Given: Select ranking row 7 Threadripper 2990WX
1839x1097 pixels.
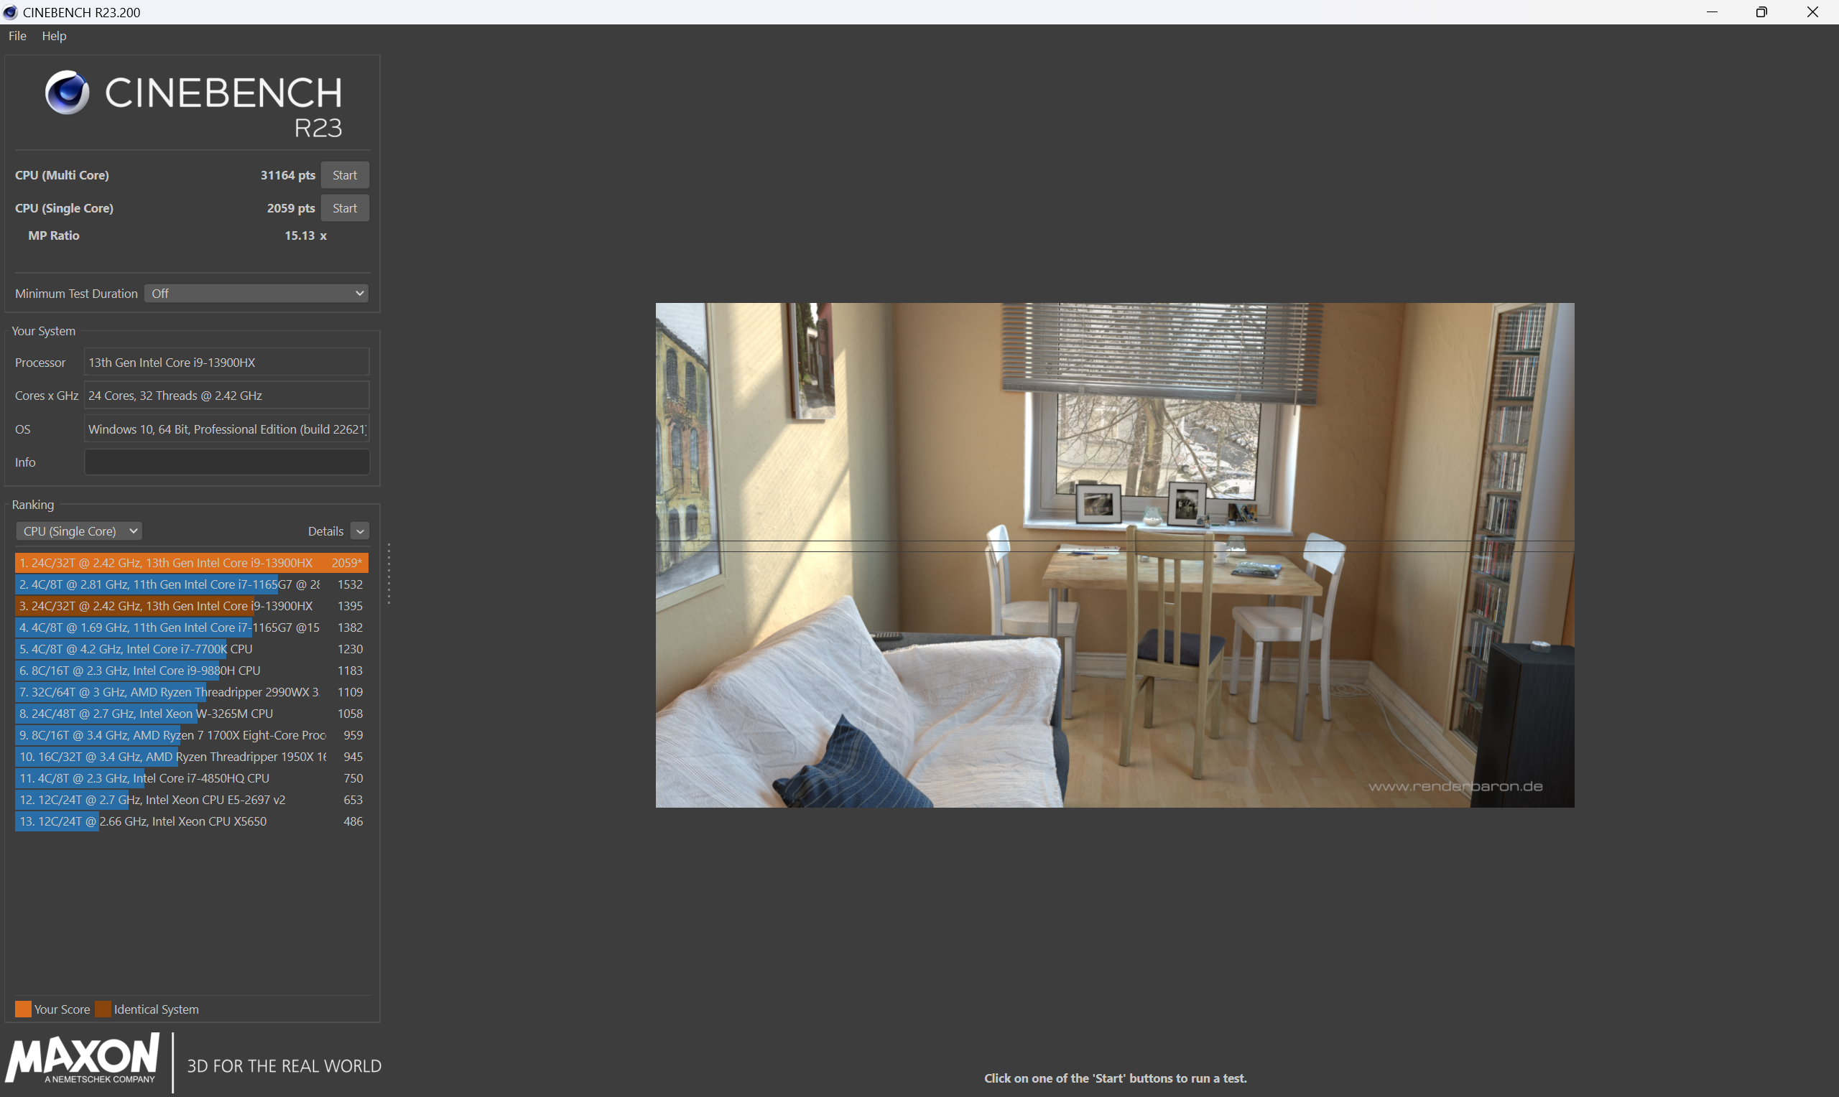Looking at the screenshot, I should (x=192, y=692).
